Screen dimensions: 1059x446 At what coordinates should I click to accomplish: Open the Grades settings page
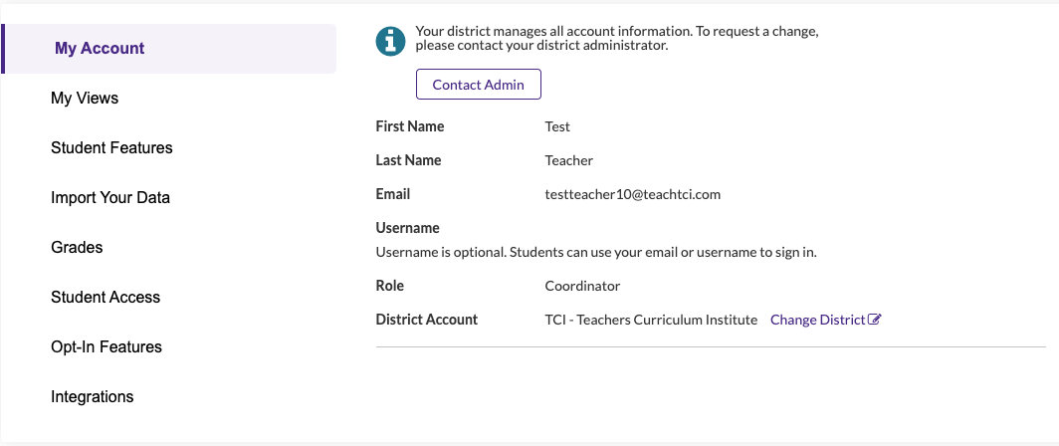[x=77, y=247]
